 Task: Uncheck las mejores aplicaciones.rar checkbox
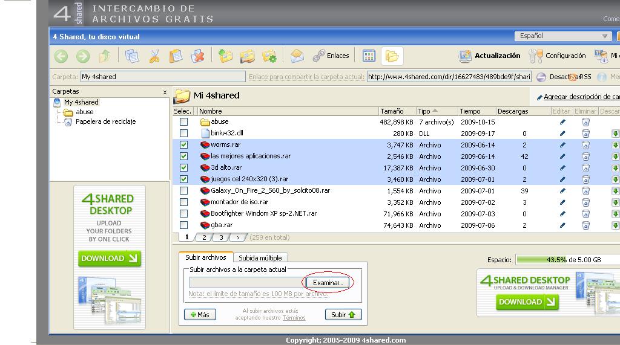click(x=184, y=156)
